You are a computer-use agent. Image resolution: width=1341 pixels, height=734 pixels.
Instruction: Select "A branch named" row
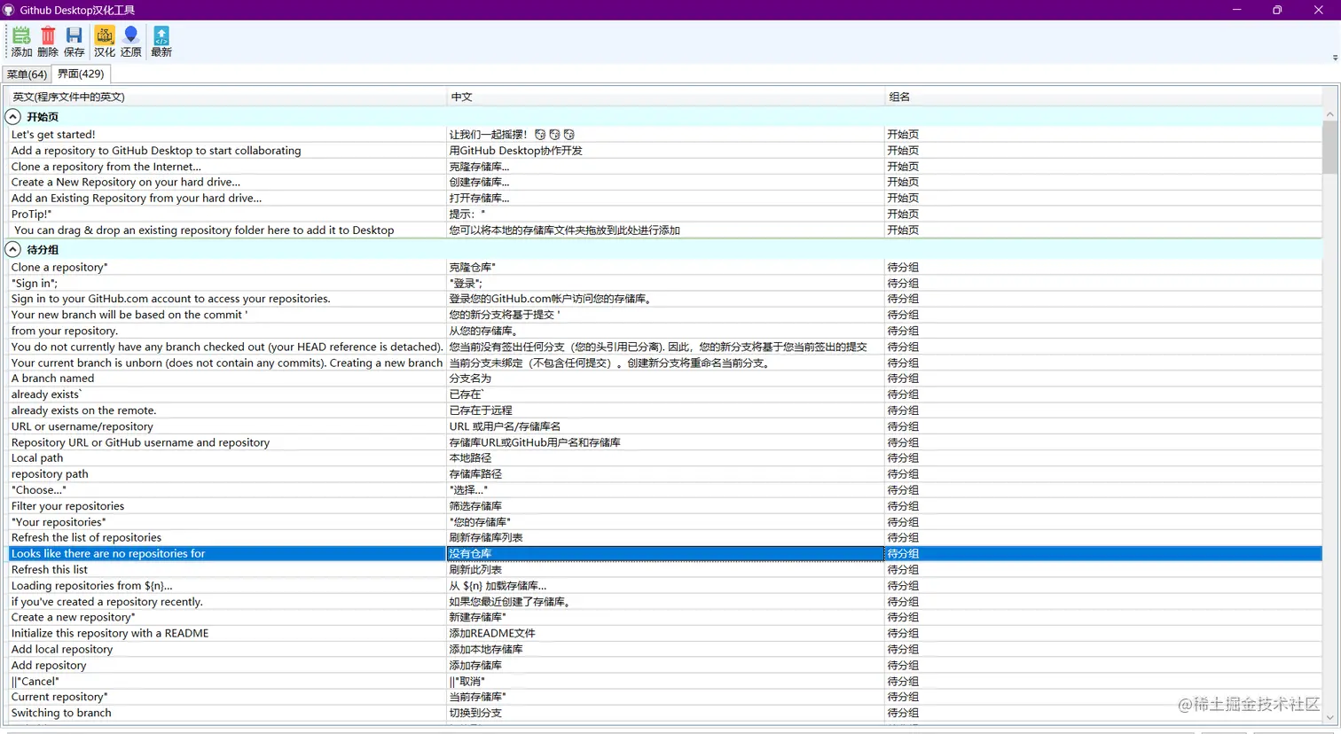tap(665, 379)
